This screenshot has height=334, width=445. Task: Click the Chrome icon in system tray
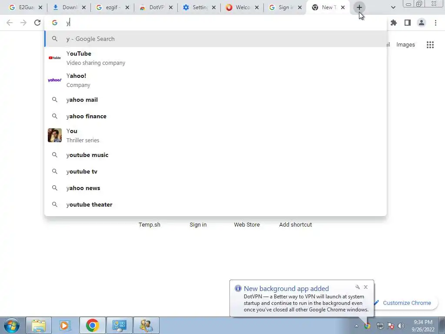tap(367, 326)
